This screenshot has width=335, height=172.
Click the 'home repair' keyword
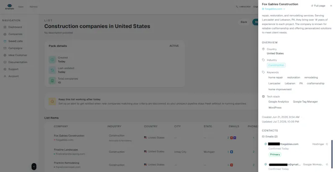[x=276, y=78]
